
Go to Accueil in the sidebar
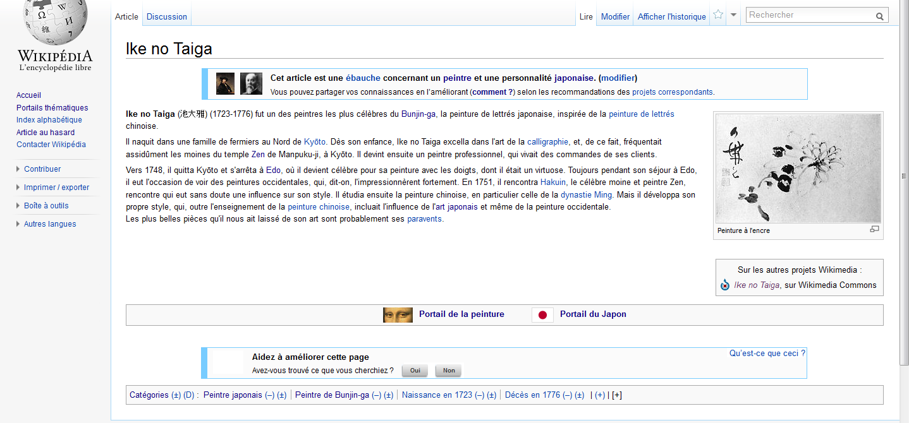[28, 95]
